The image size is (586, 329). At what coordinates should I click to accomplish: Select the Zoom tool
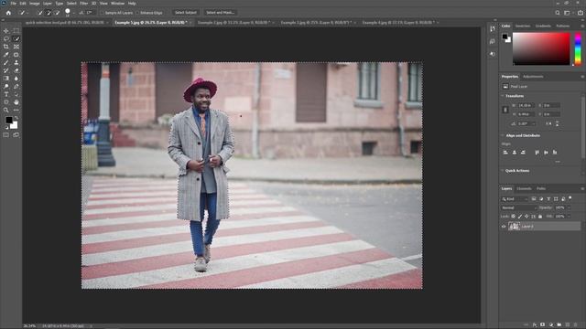pyautogui.click(x=6, y=110)
